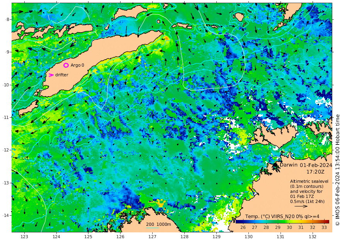Click longitude axis label 128
The image size is (340, 244).
(x=185, y=237)
